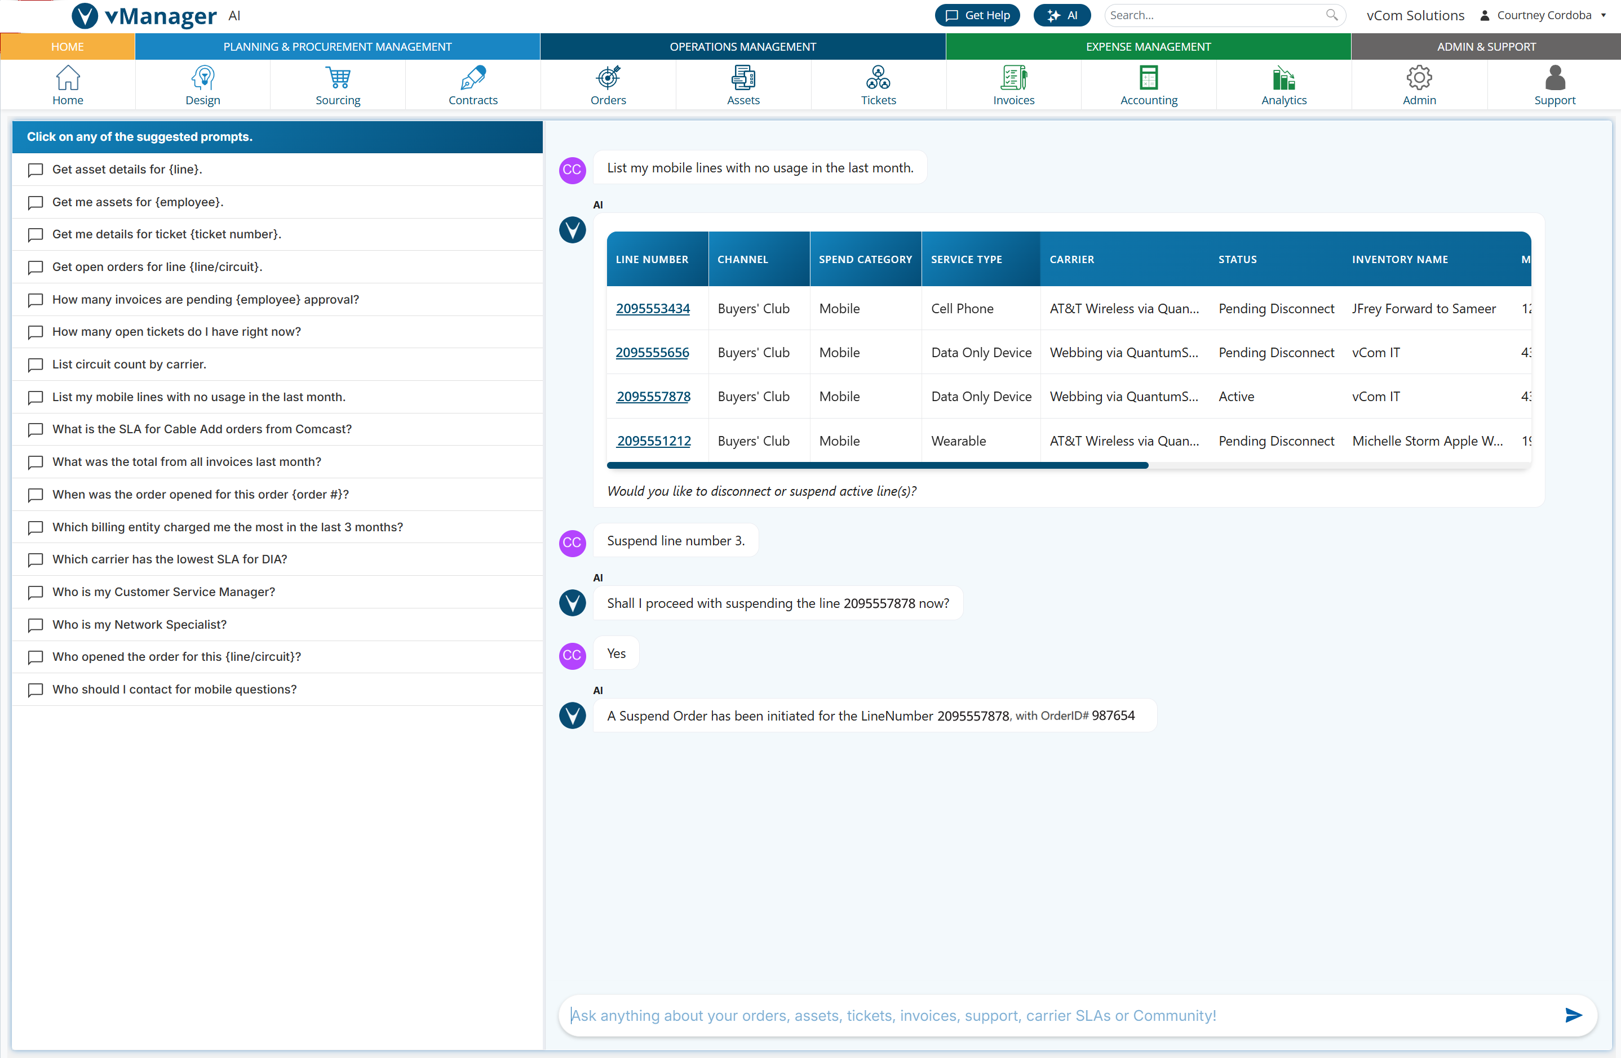Select prompt 'List circuit count by carrier'
Viewport: 1621px width, 1058px height.
130,364
